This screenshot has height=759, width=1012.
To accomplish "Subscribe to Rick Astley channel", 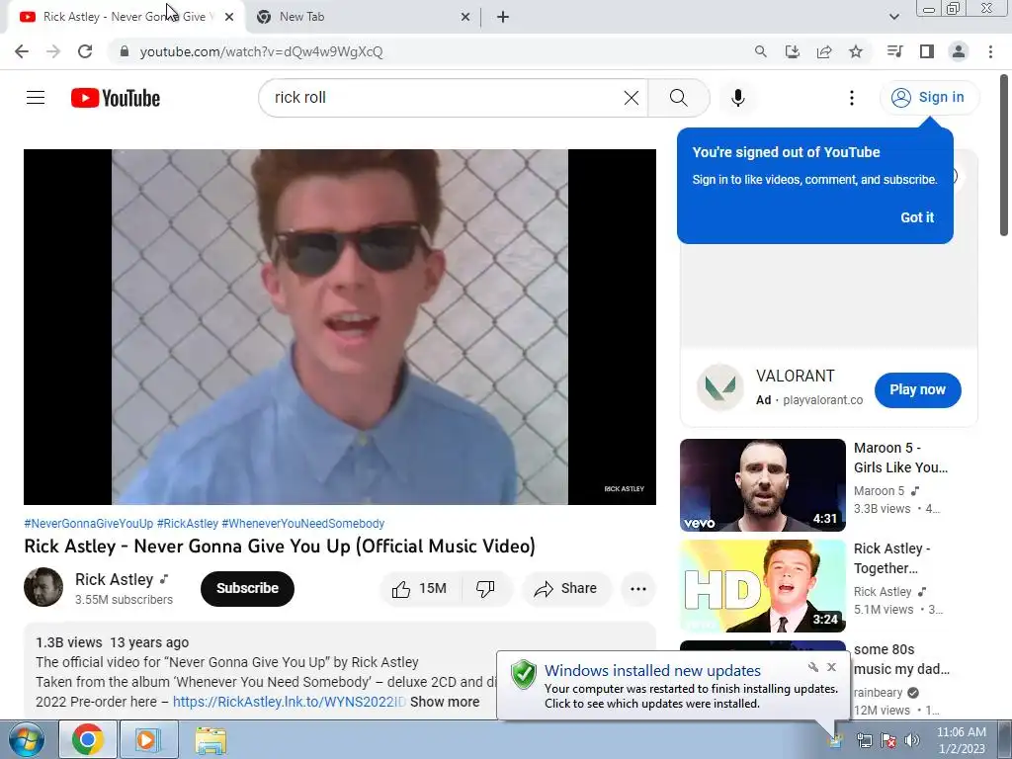I will [x=247, y=588].
